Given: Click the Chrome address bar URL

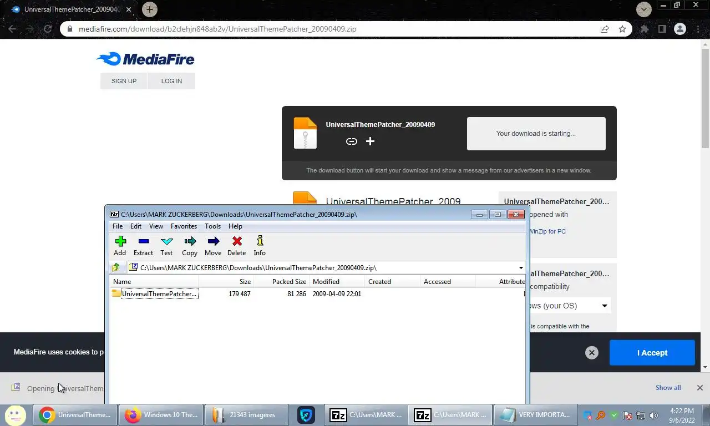Looking at the screenshot, I should click(217, 29).
